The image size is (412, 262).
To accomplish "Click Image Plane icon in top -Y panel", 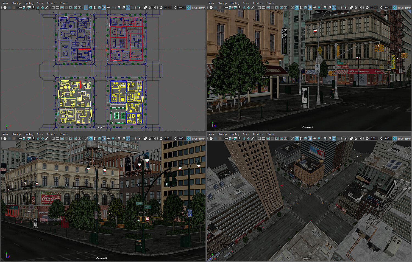I will (38, 8).
